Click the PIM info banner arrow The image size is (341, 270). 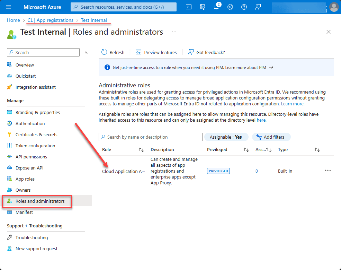point(271,67)
